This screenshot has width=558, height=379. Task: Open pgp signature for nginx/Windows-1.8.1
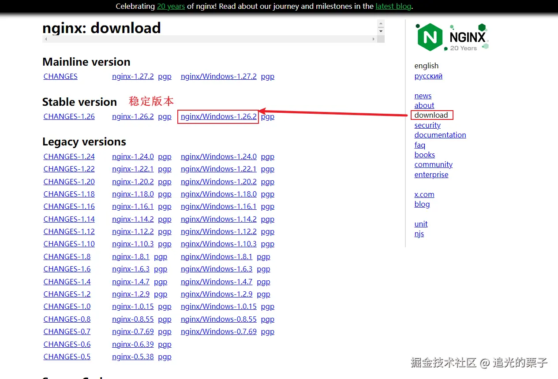coord(263,256)
